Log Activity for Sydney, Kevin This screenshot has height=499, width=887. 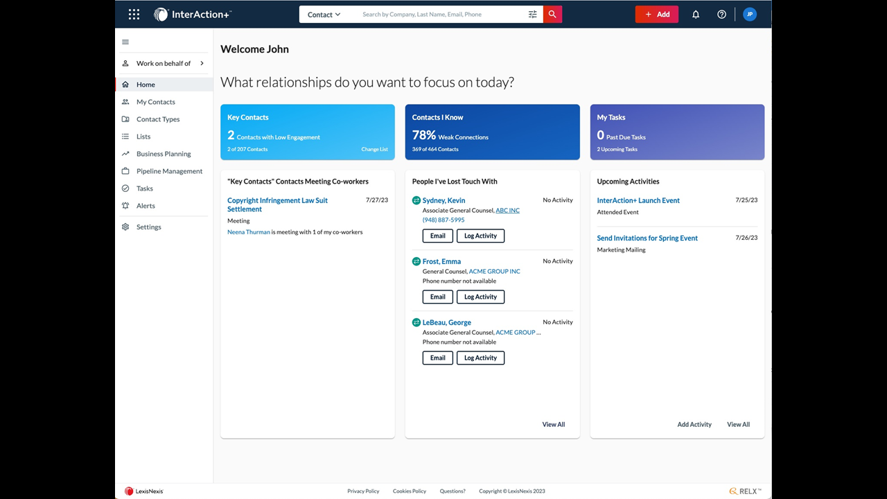(480, 236)
